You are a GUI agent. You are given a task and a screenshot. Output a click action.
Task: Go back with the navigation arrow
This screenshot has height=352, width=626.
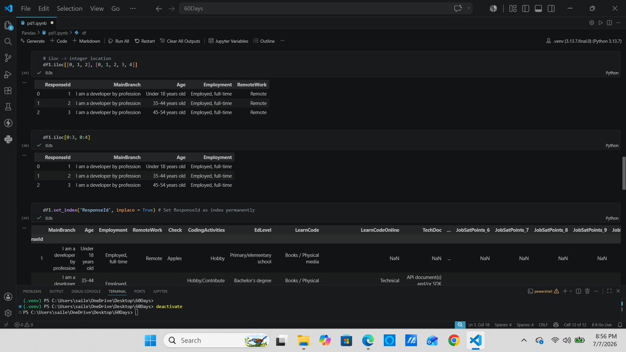click(158, 8)
